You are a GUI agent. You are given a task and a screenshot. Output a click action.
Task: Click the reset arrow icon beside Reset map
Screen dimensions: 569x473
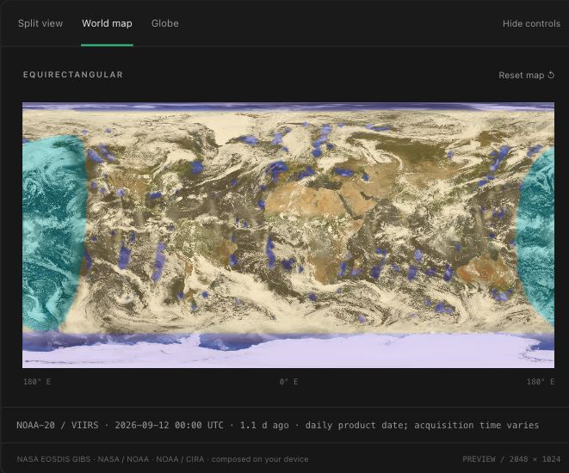click(x=551, y=75)
